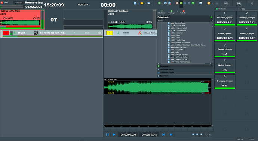Screen dimensions: 258x141
Task: Toggle the cartwall ON button
Action: point(226,3)
